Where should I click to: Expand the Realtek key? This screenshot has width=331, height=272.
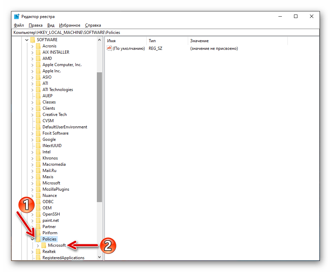point(32,252)
